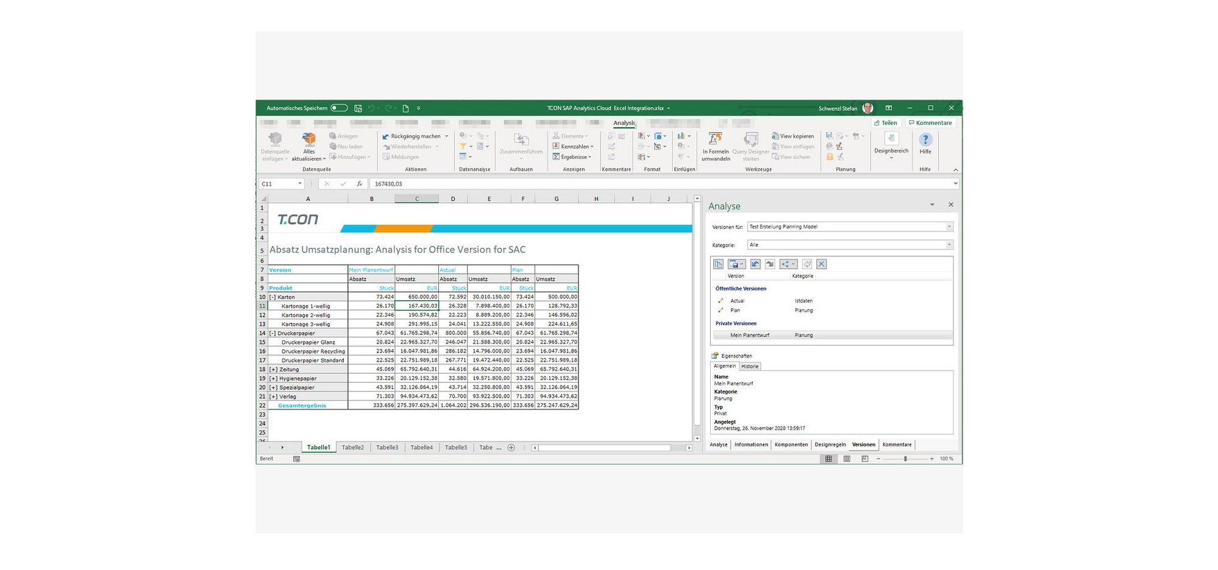Switch to the Designregeln tab in the Analyse pane

(x=830, y=445)
